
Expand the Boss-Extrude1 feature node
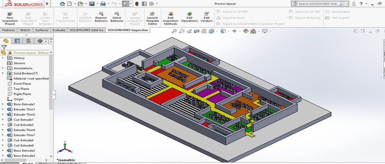click(x=3, y=104)
